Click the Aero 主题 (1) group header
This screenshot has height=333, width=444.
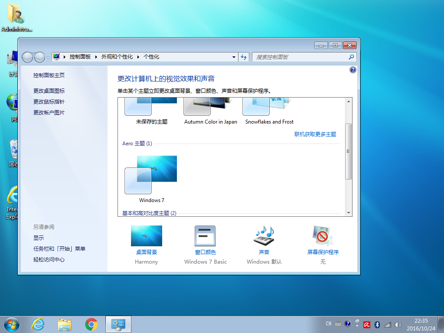tap(137, 144)
